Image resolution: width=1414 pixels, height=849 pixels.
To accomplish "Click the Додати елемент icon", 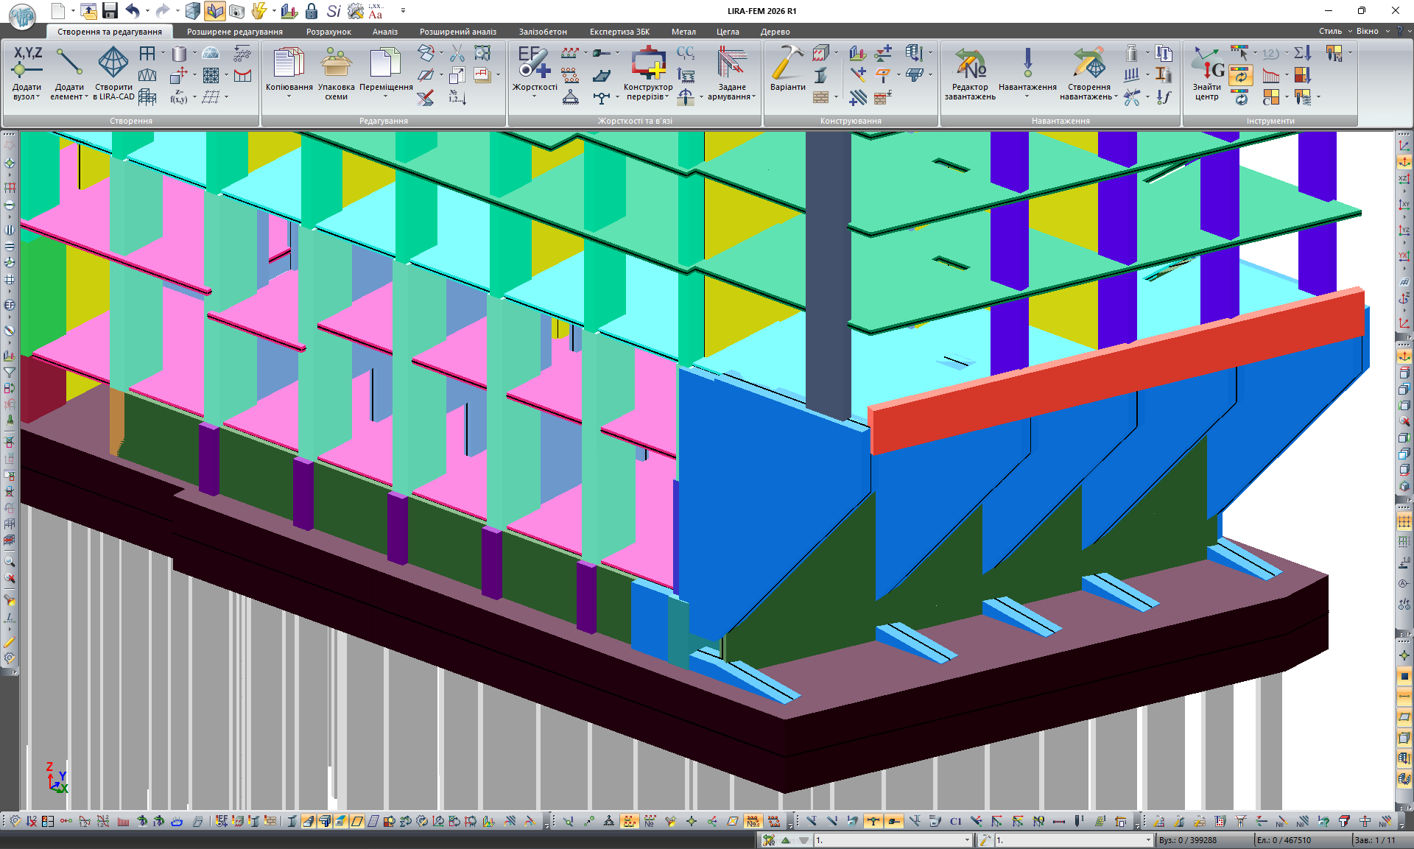I will [x=69, y=63].
